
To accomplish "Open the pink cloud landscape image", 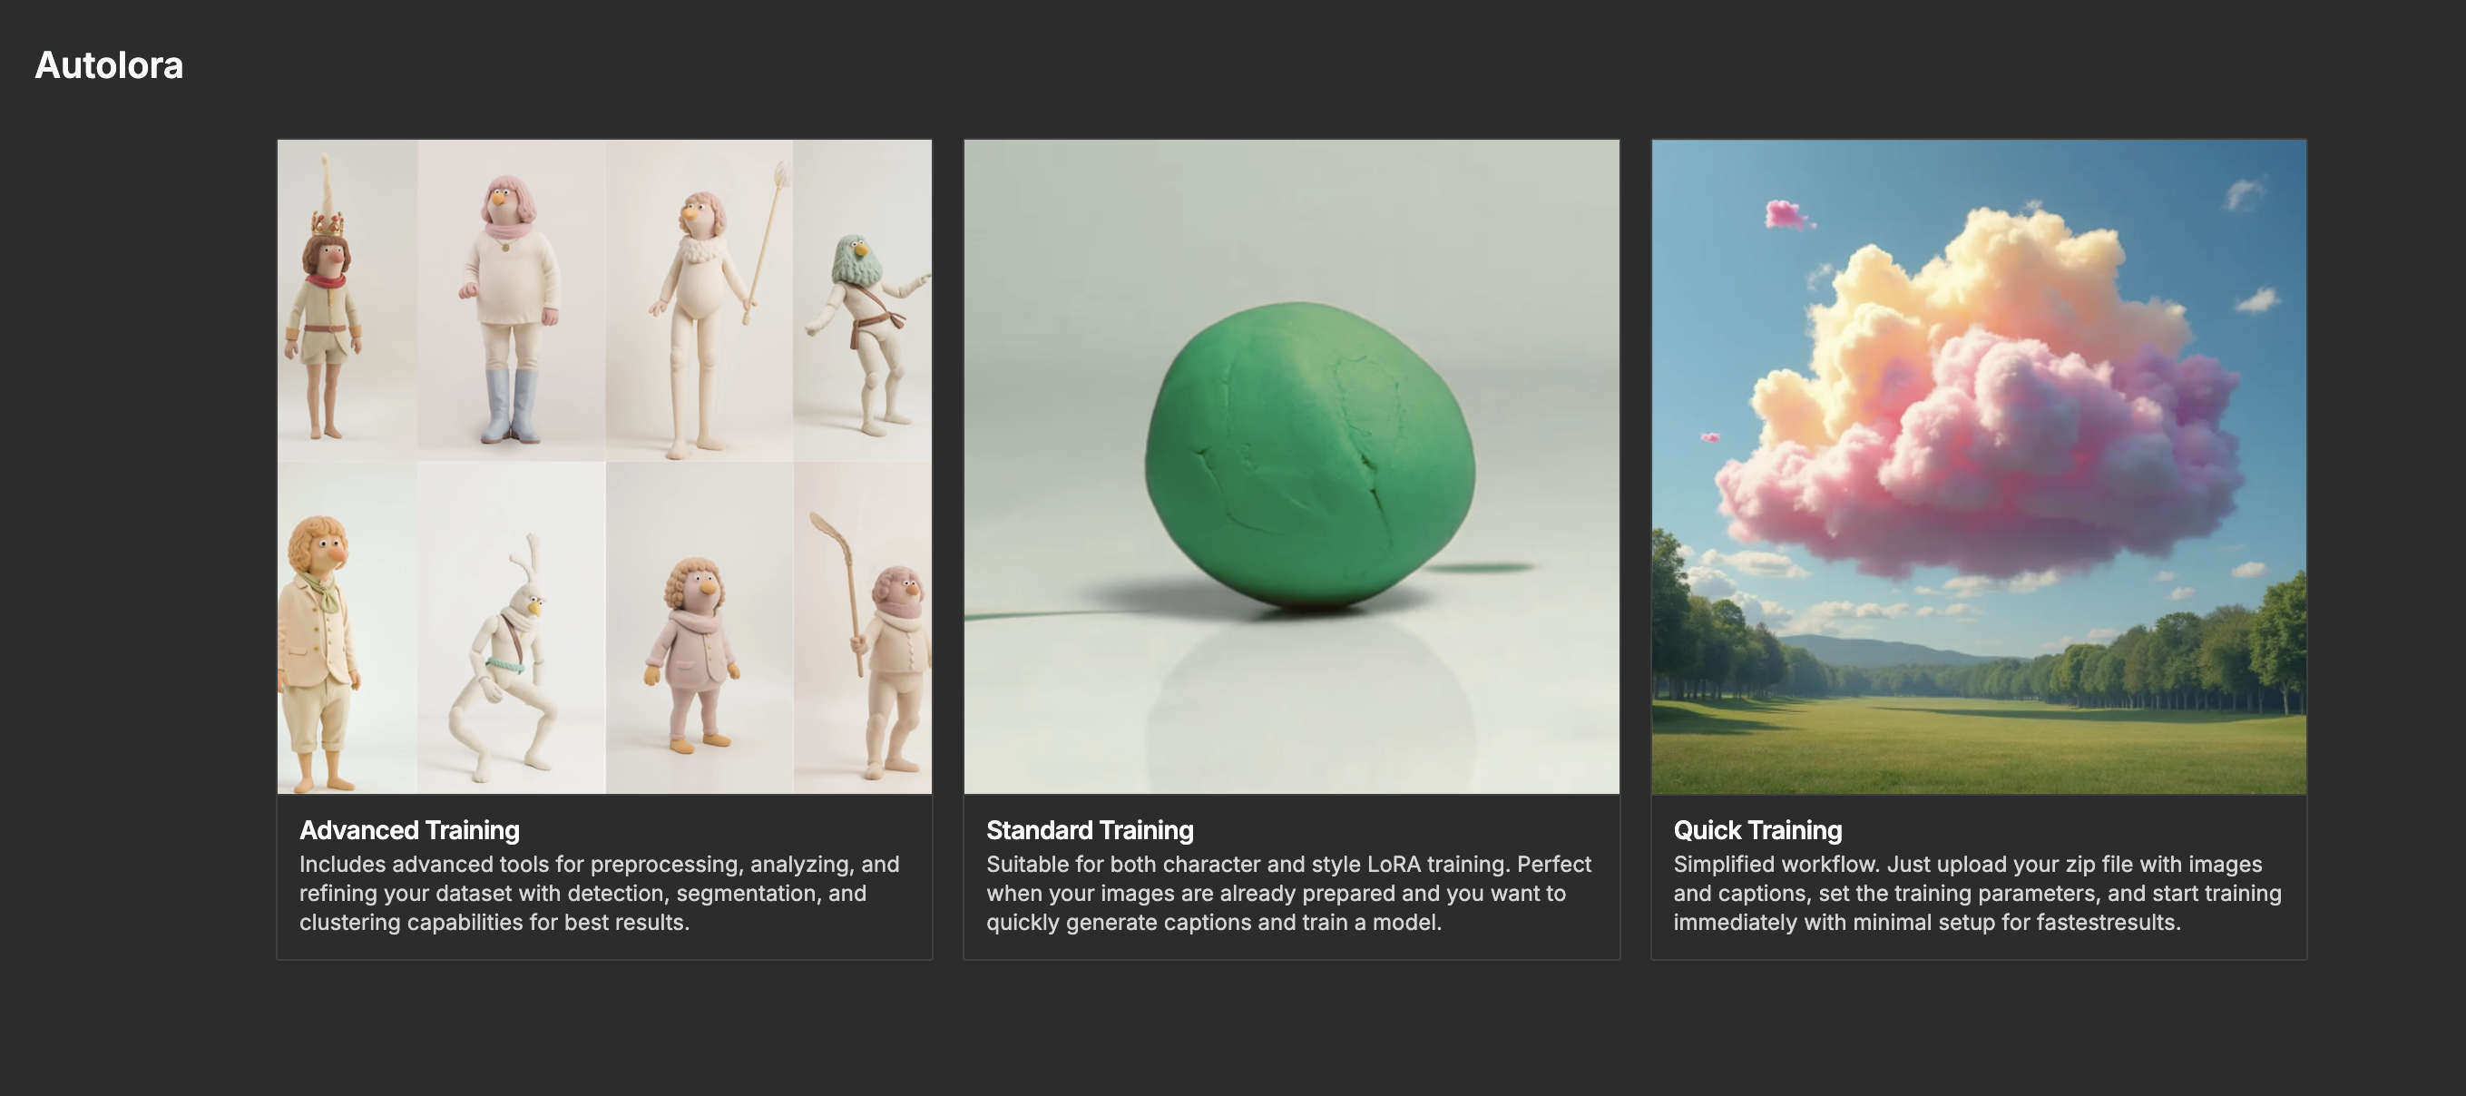I will (x=1979, y=466).
